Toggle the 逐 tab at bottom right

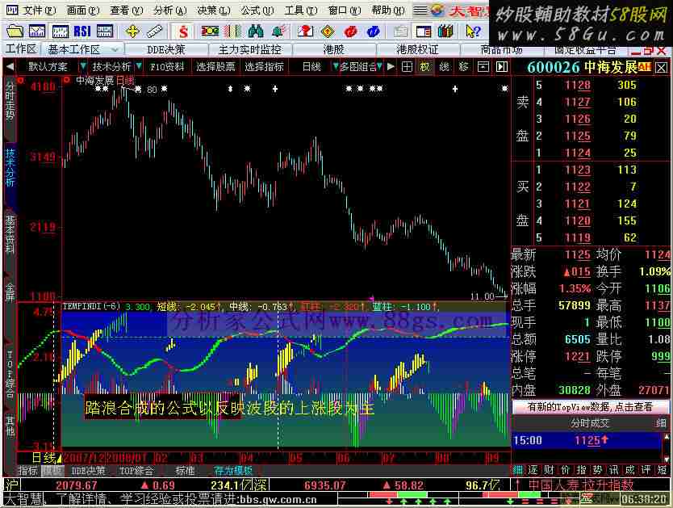[x=533, y=470]
